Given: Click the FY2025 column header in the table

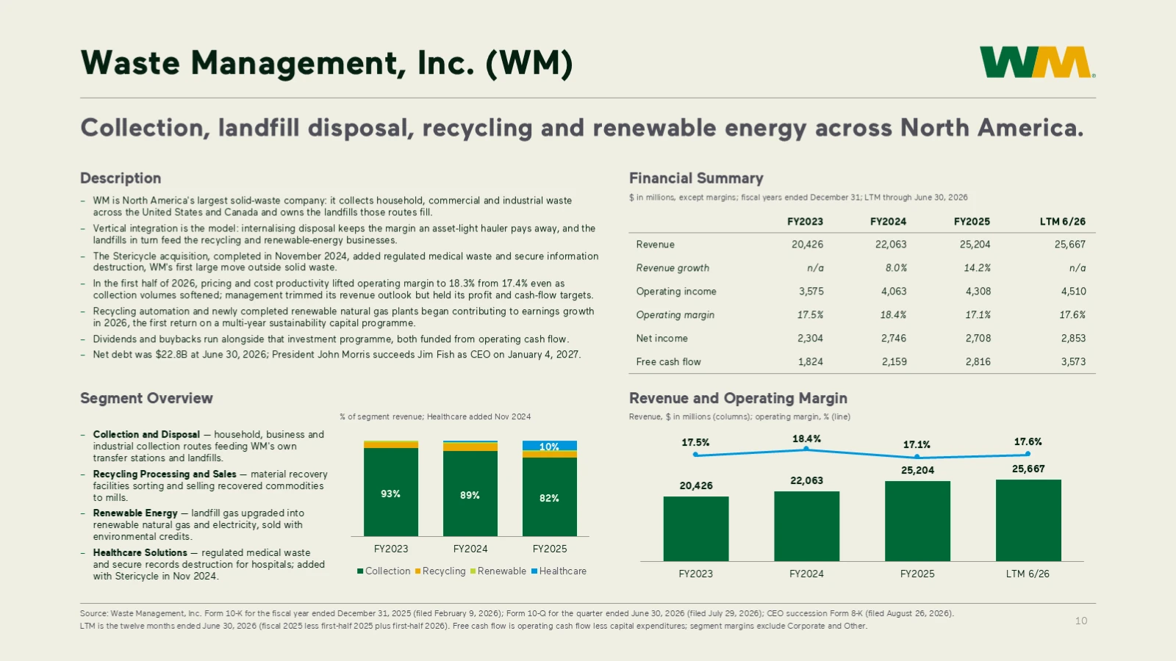Looking at the screenshot, I should [x=972, y=222].
